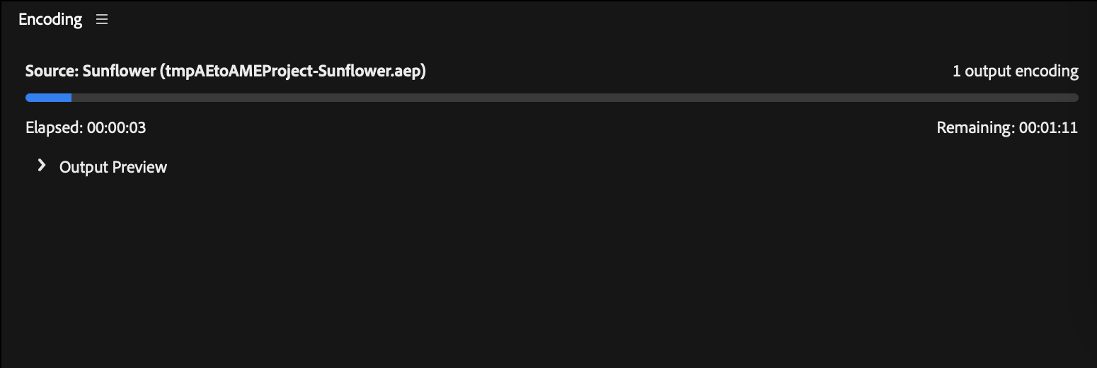Click the word encoding in status text
This screenshot has height=368, width=1097.
[x=1047, y=71]
